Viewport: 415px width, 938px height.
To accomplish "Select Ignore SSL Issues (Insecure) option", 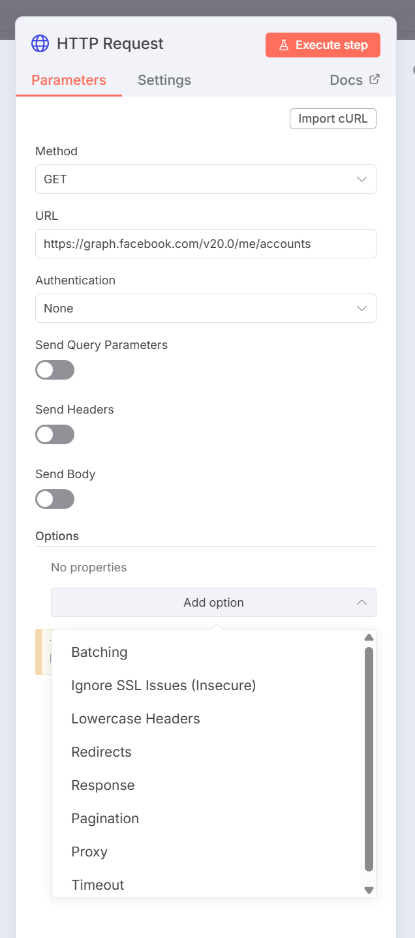I will pyautogui.click(x=163, y=686).
